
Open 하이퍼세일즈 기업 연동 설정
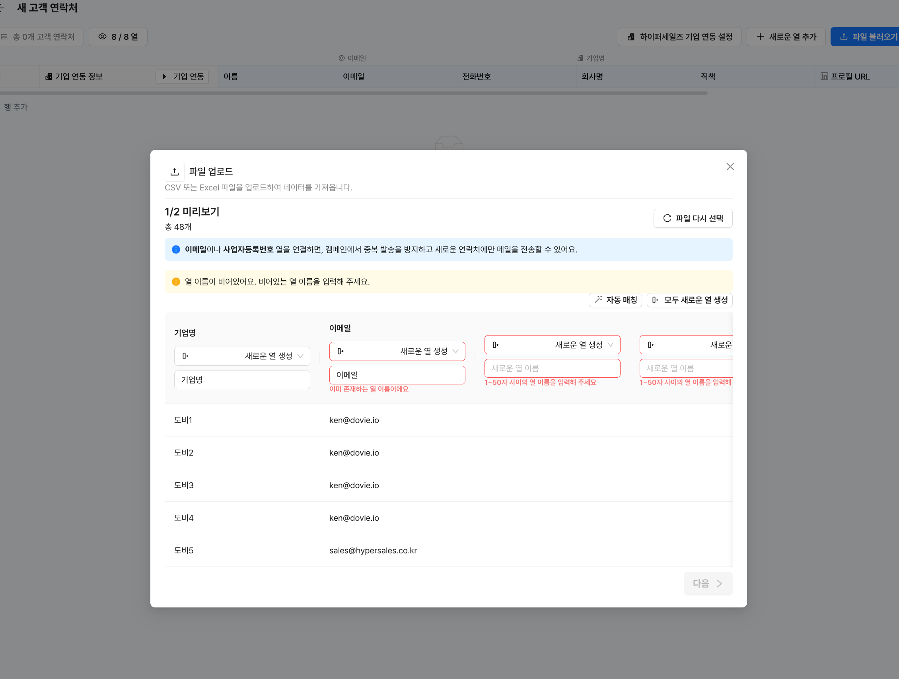pyautogui.click(x=679, y=37)
